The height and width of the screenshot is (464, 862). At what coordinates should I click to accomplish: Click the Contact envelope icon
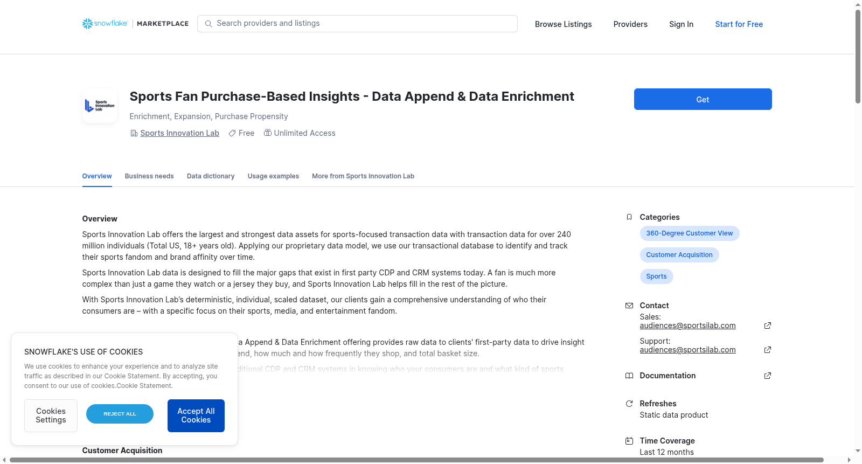[x=629, y=306]
